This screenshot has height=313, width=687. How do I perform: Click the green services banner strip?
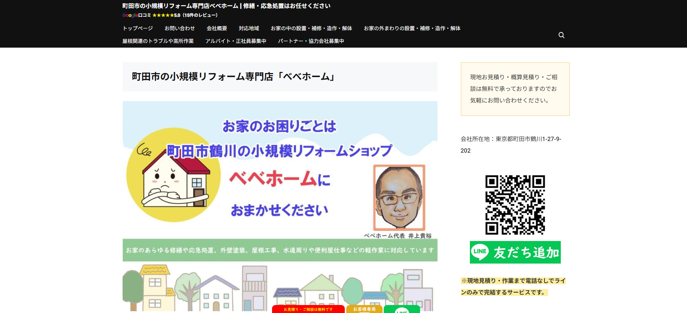(x=280, y=250)
